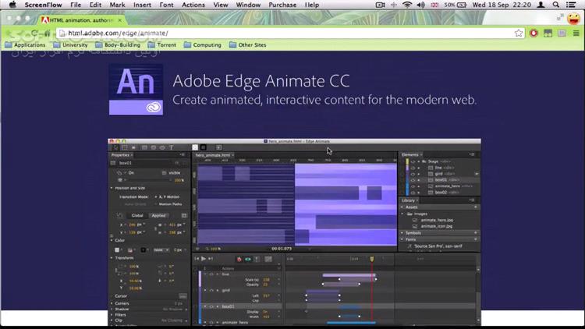Close the HTML animation browser tab
This screenshot has width=585, height=329.
[x=120, y=20]
